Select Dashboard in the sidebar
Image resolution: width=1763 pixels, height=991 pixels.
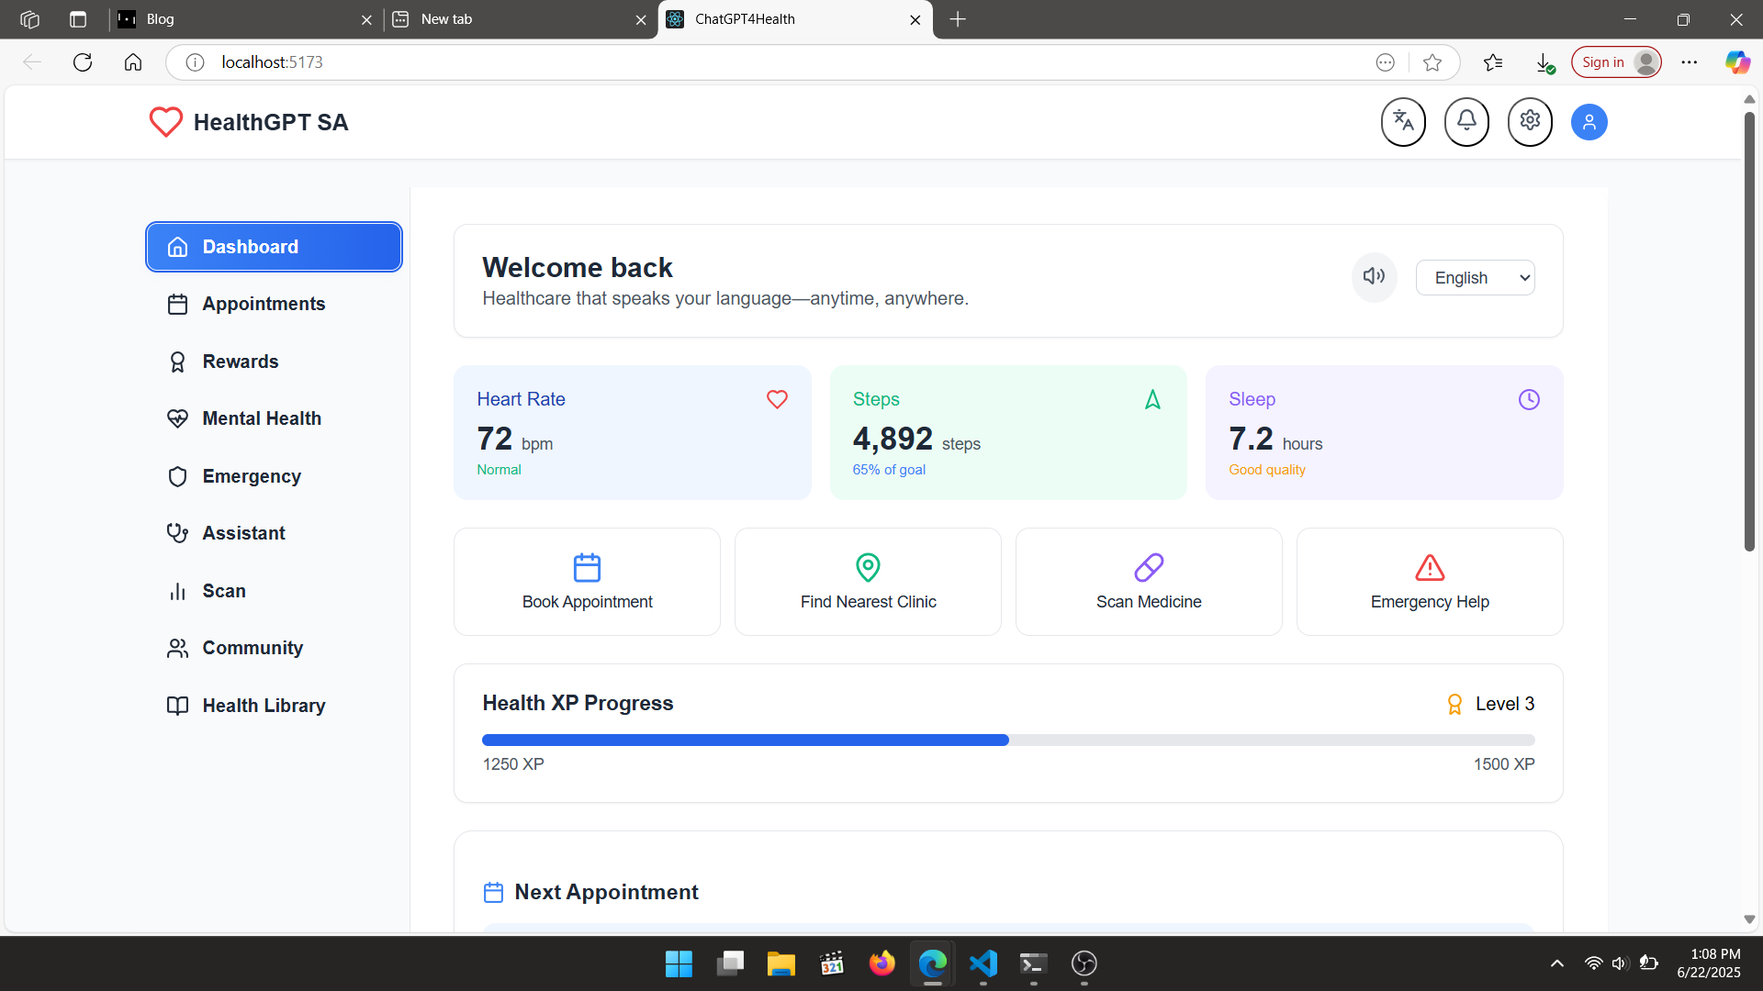[274, 247]
